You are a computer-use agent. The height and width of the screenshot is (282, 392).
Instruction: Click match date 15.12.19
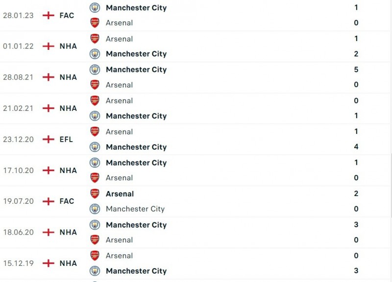[x=18, y=263]
